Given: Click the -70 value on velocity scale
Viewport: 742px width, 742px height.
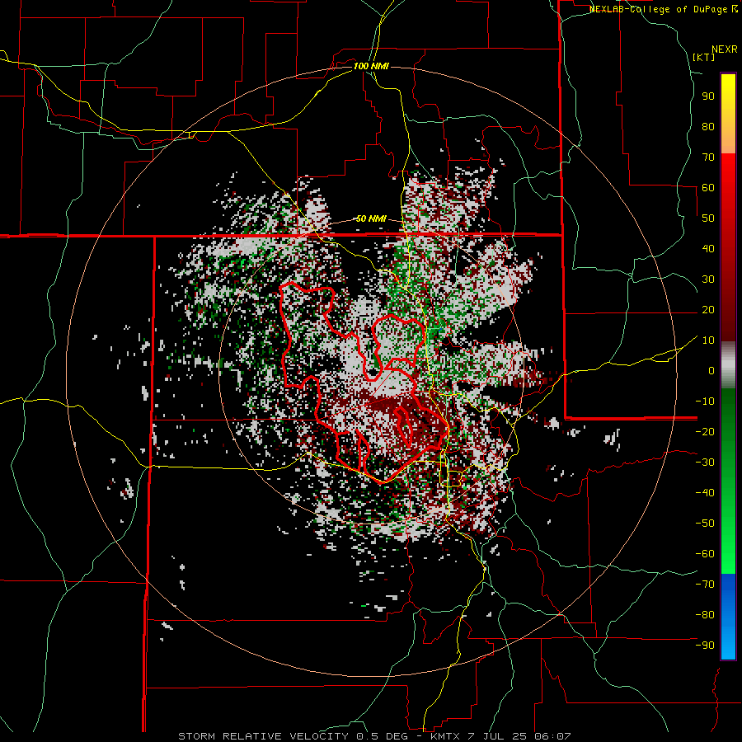Looking at the screenshot, I should coord(705,585).
